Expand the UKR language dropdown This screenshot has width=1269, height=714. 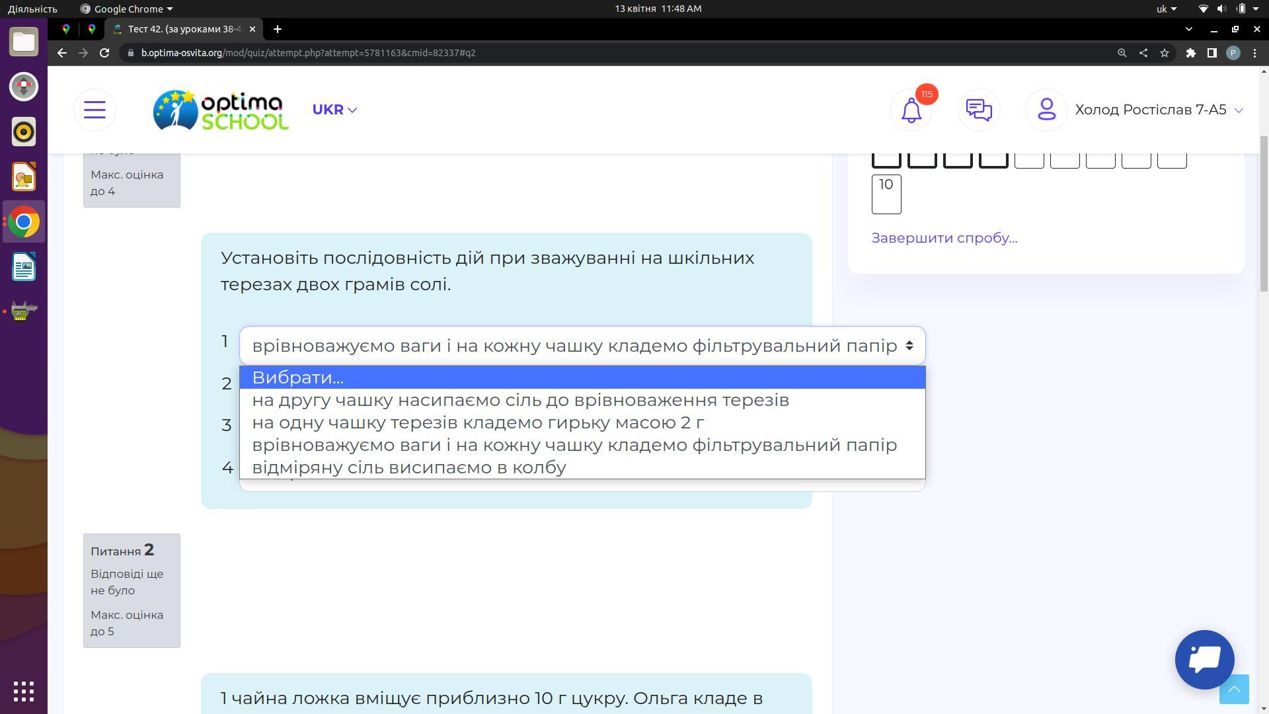coord(334,110)
